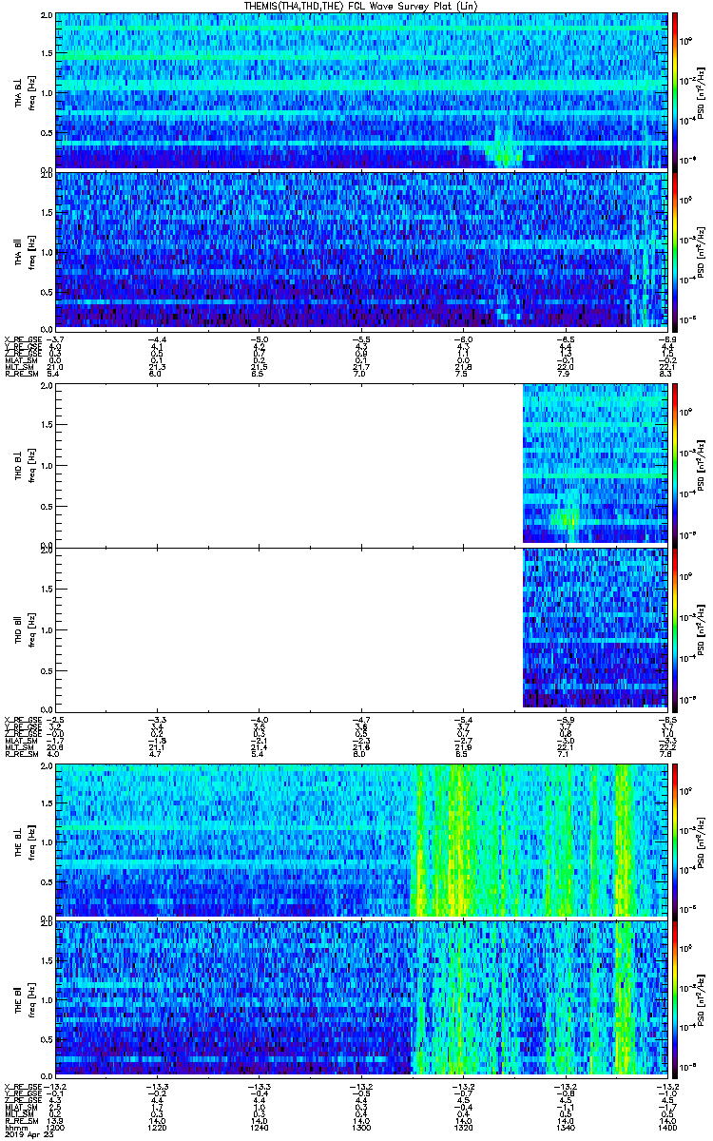Select the THE B-parallel color bar
Screen dimensions: 713x1141
(676, 1001)
